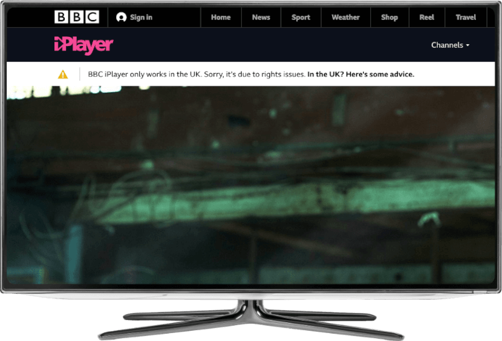Click the account avatar icon beside Sign in
This screenshot has height=341, width=502.
[x=122, y=17]
